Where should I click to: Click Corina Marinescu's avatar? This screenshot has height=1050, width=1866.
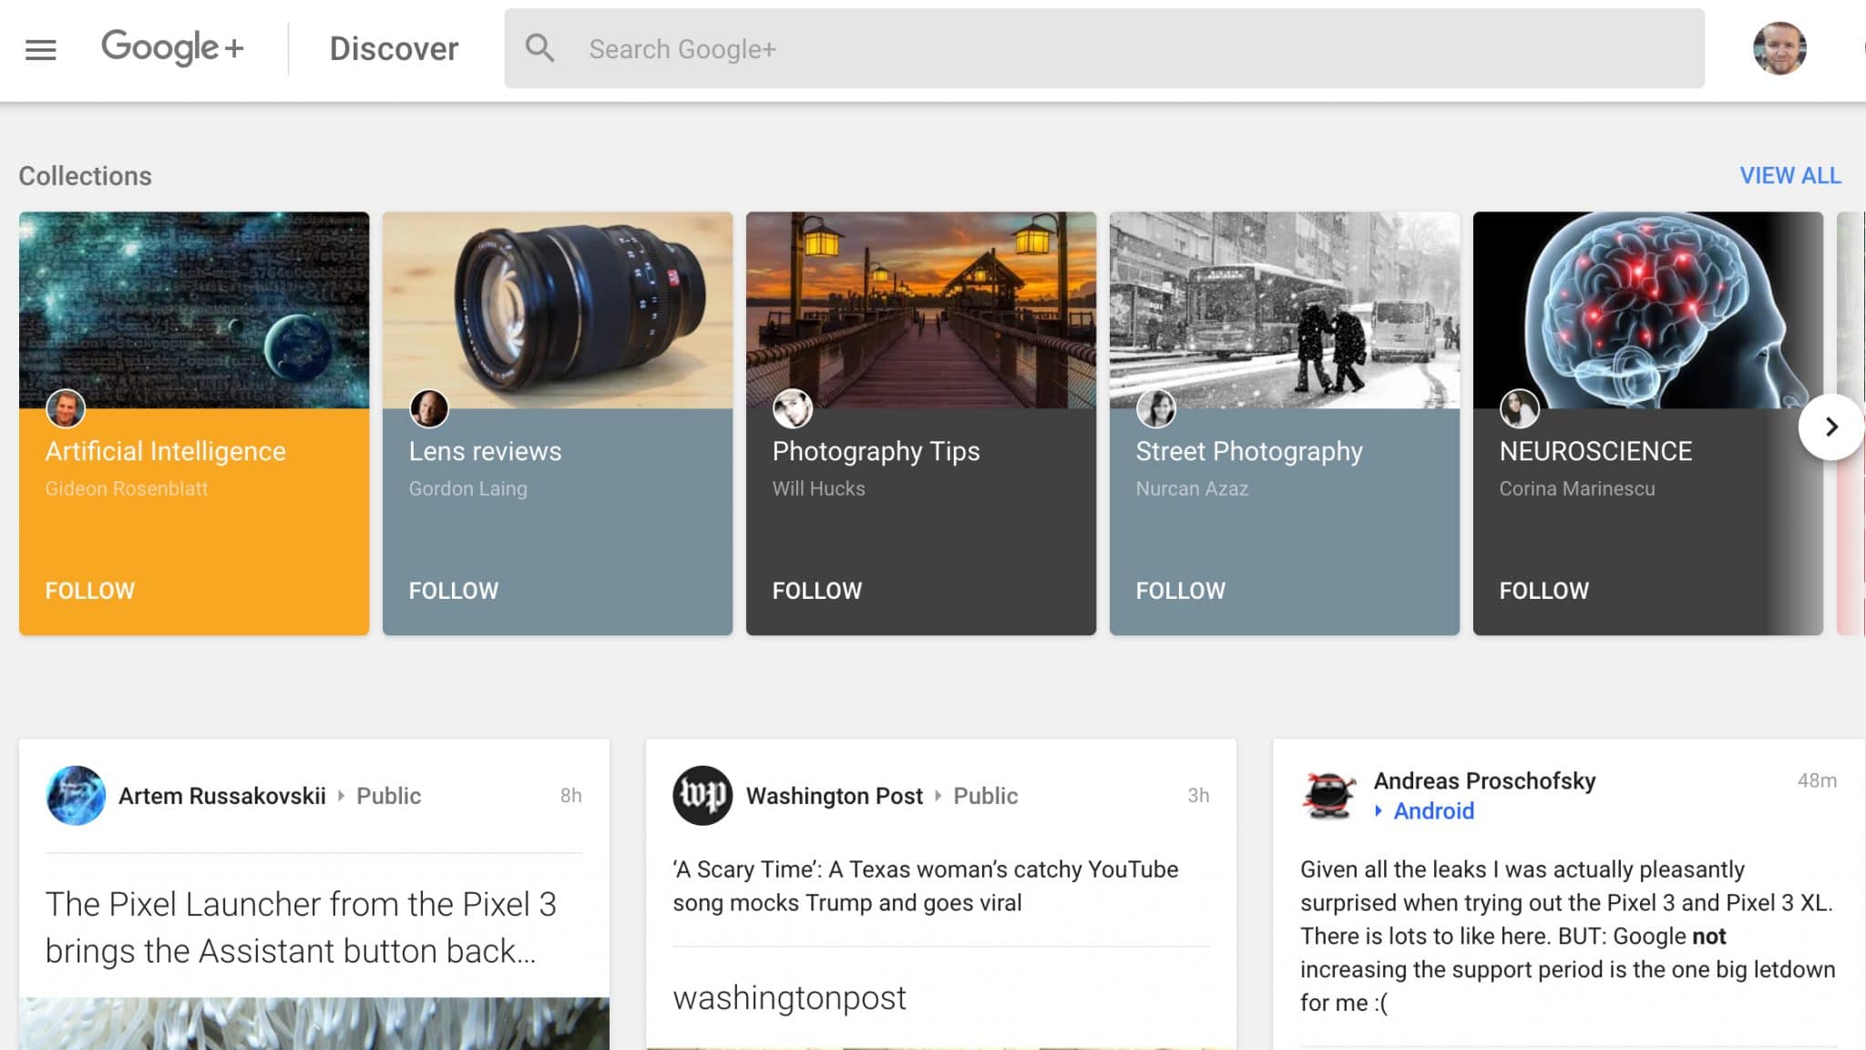tap(1520, 408)
